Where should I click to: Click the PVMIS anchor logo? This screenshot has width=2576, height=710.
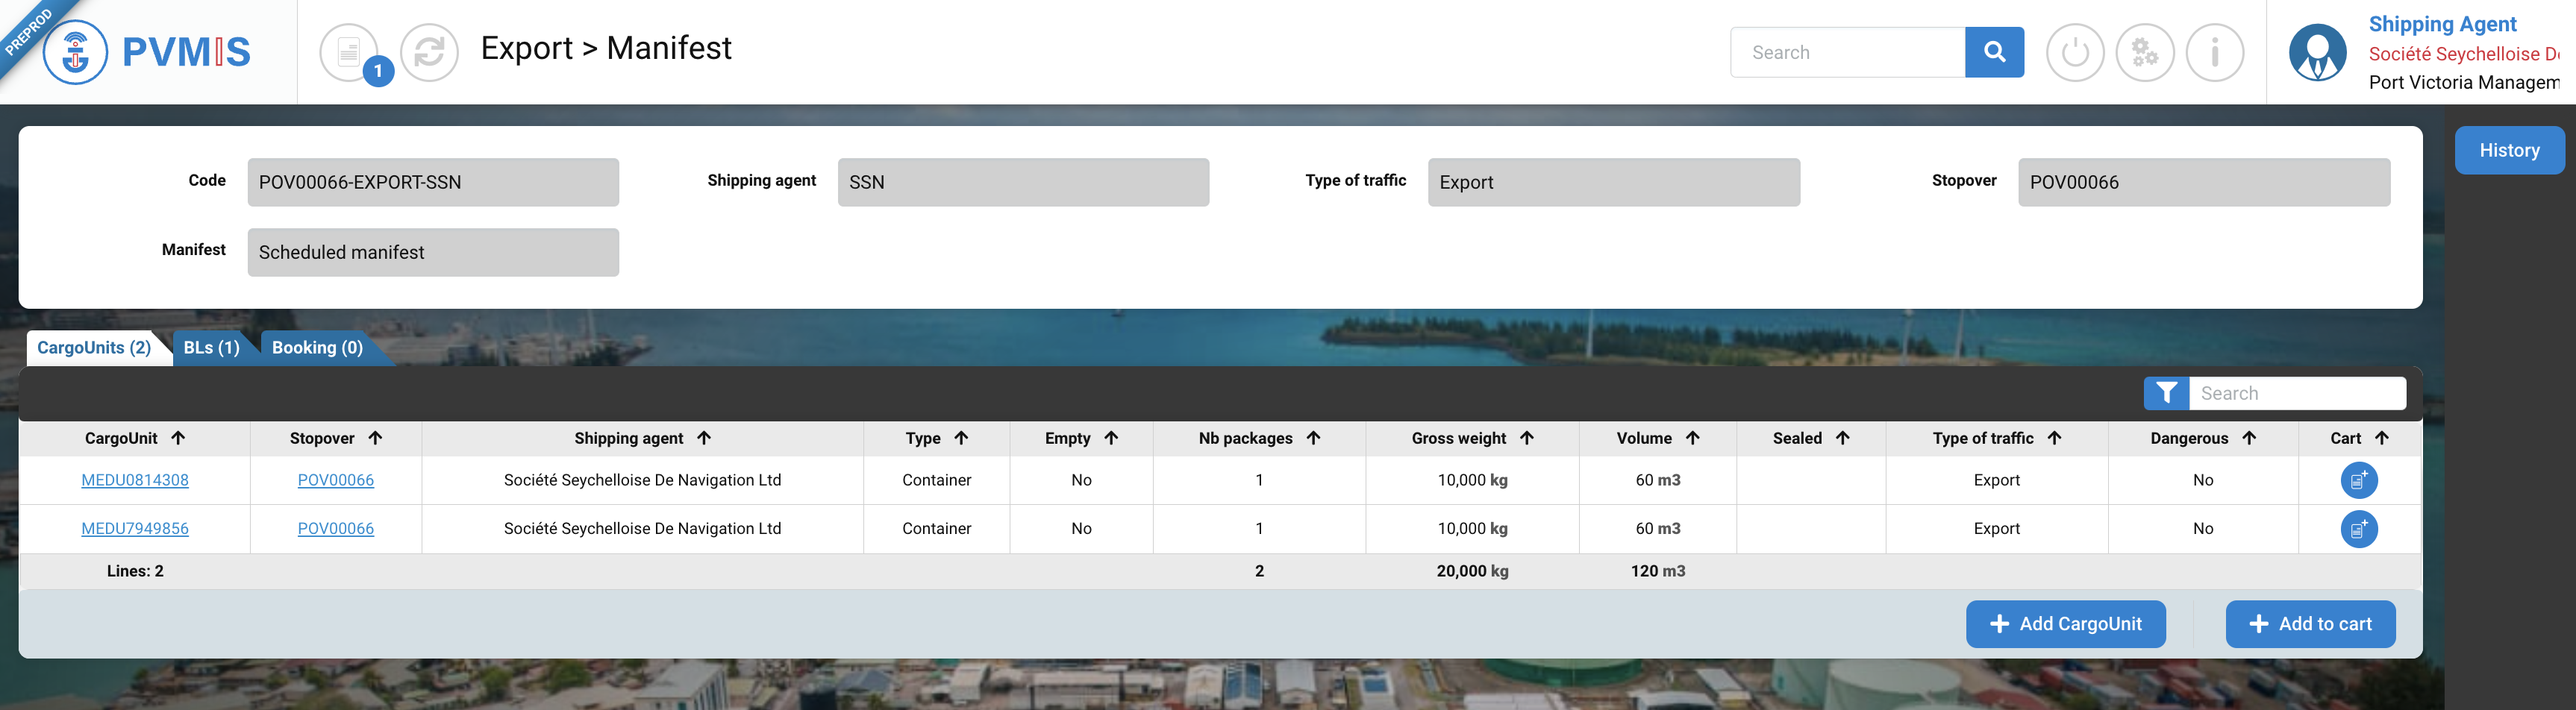pos(76,52)
